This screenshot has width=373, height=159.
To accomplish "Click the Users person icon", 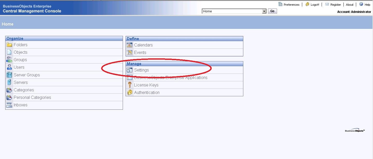I will pyautogui.click(x=9, y=67).
